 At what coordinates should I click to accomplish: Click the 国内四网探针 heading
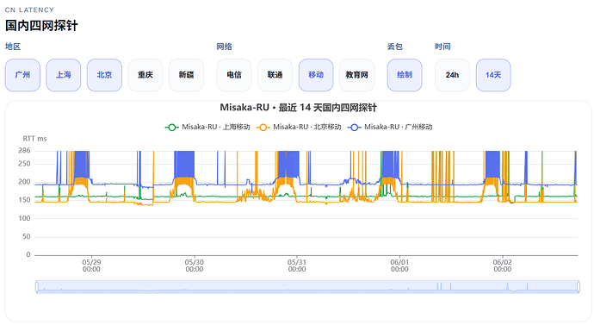[x=41, y=25]
